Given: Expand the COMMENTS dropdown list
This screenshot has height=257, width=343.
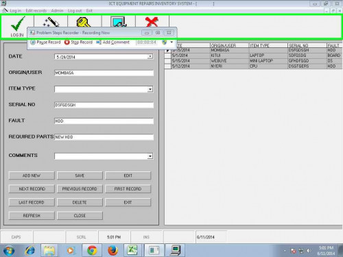Looking at the screenshot, I should click(150, 156).
